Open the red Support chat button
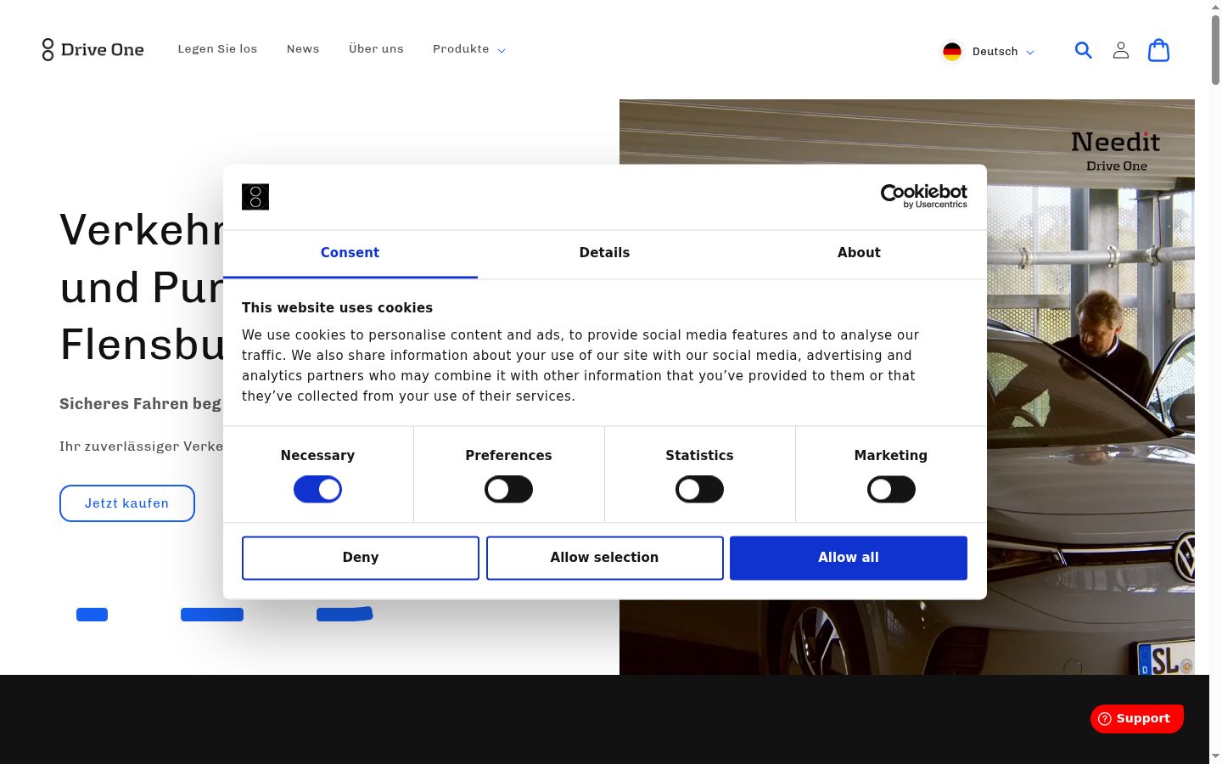 1137,718
